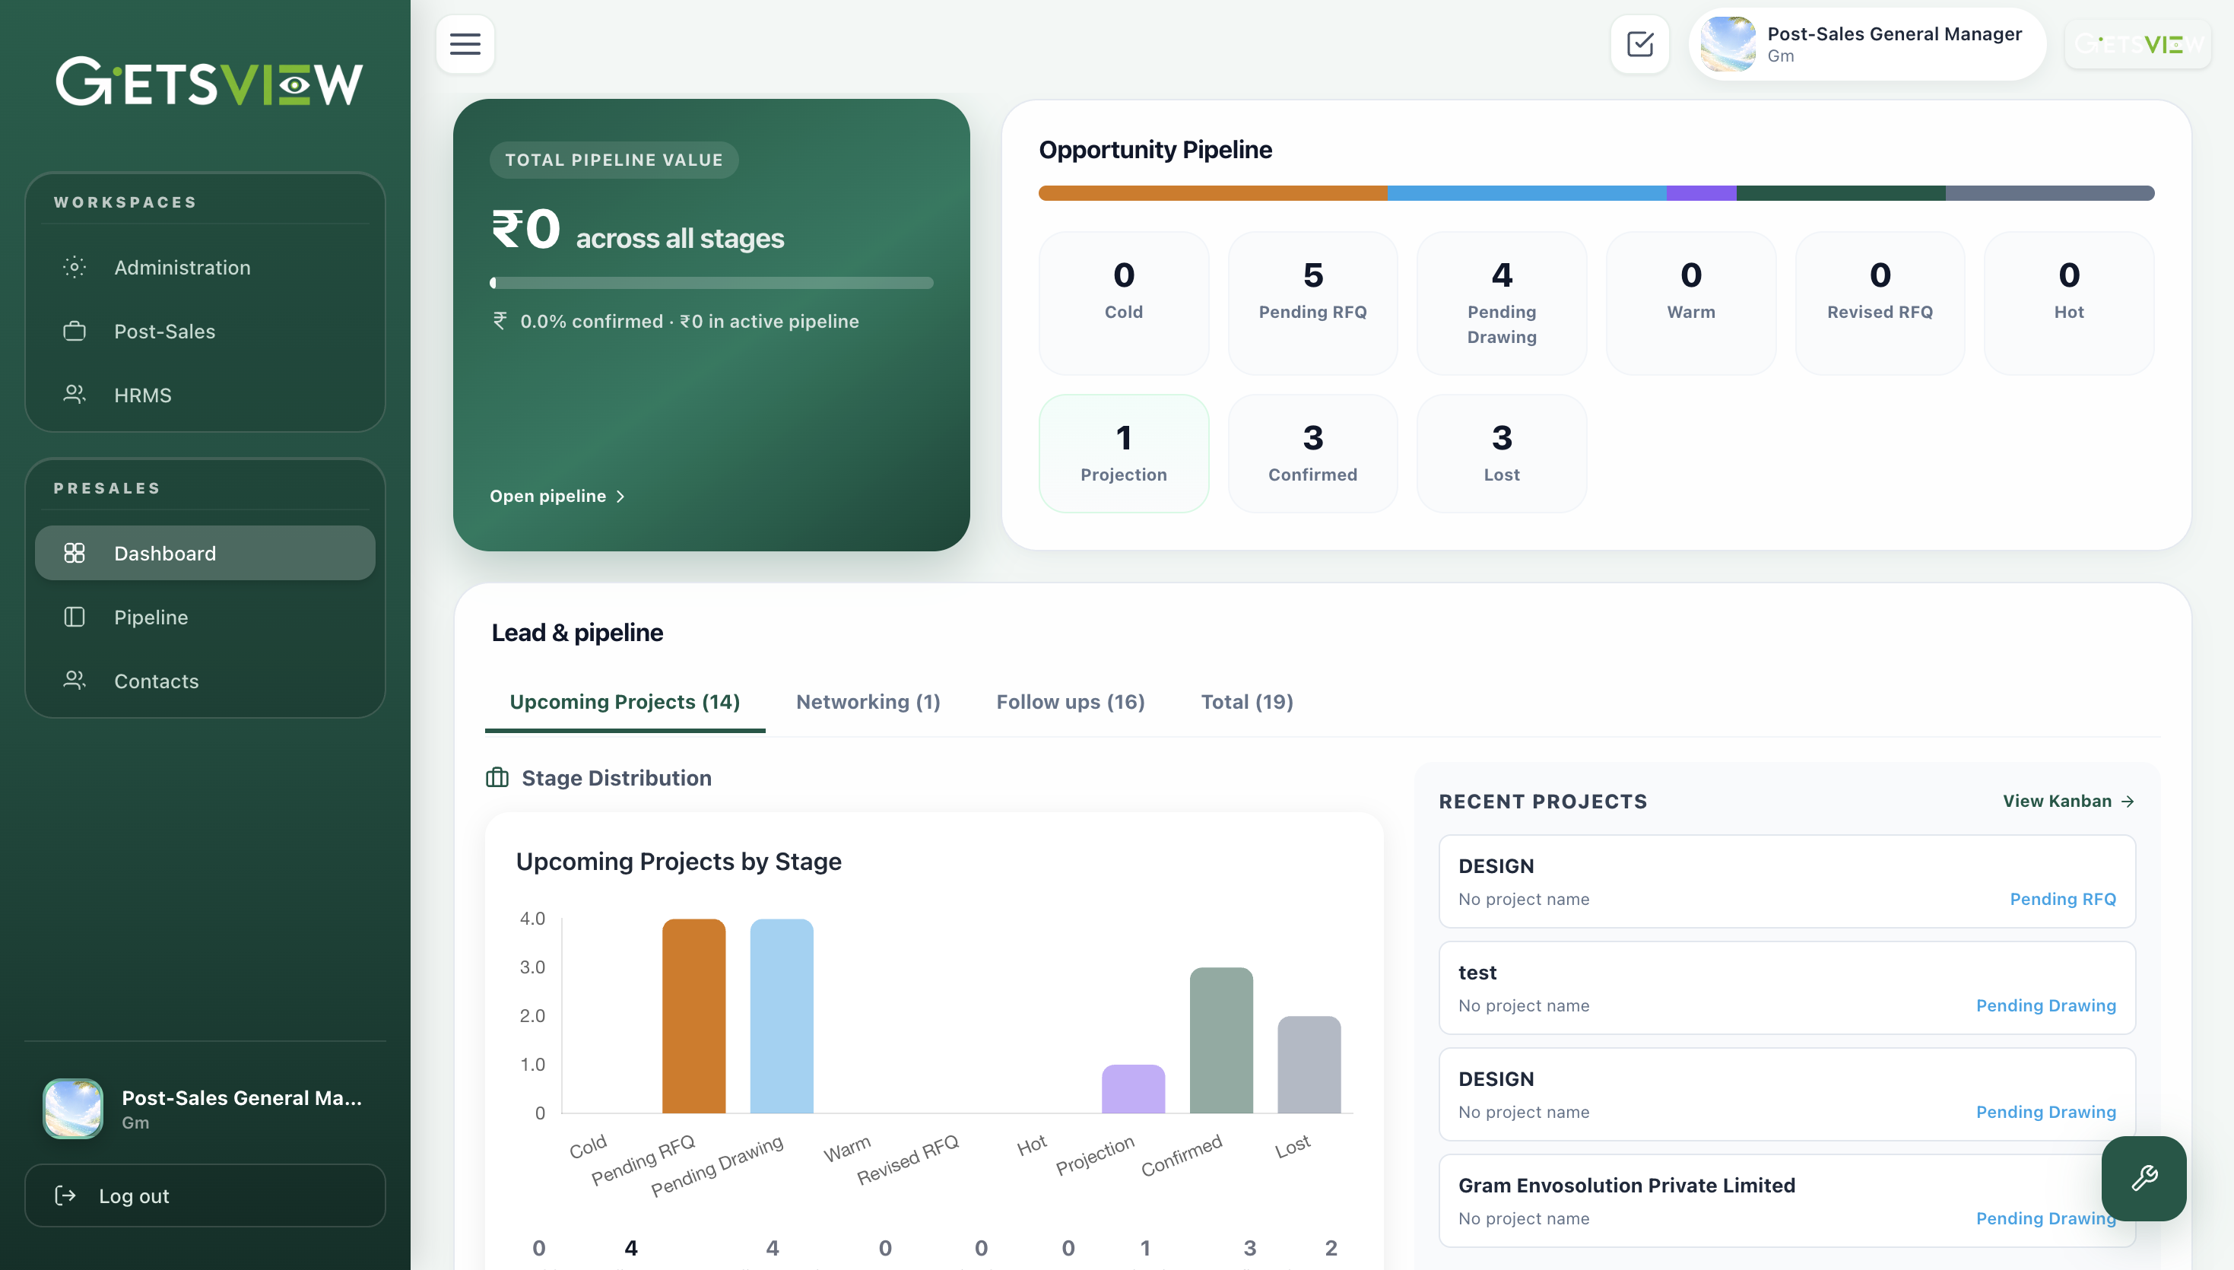The height and width of the screenshot is (1270, 2234).
Task: Click the Post-Sales briefcase icon
Action: point(74,331)
